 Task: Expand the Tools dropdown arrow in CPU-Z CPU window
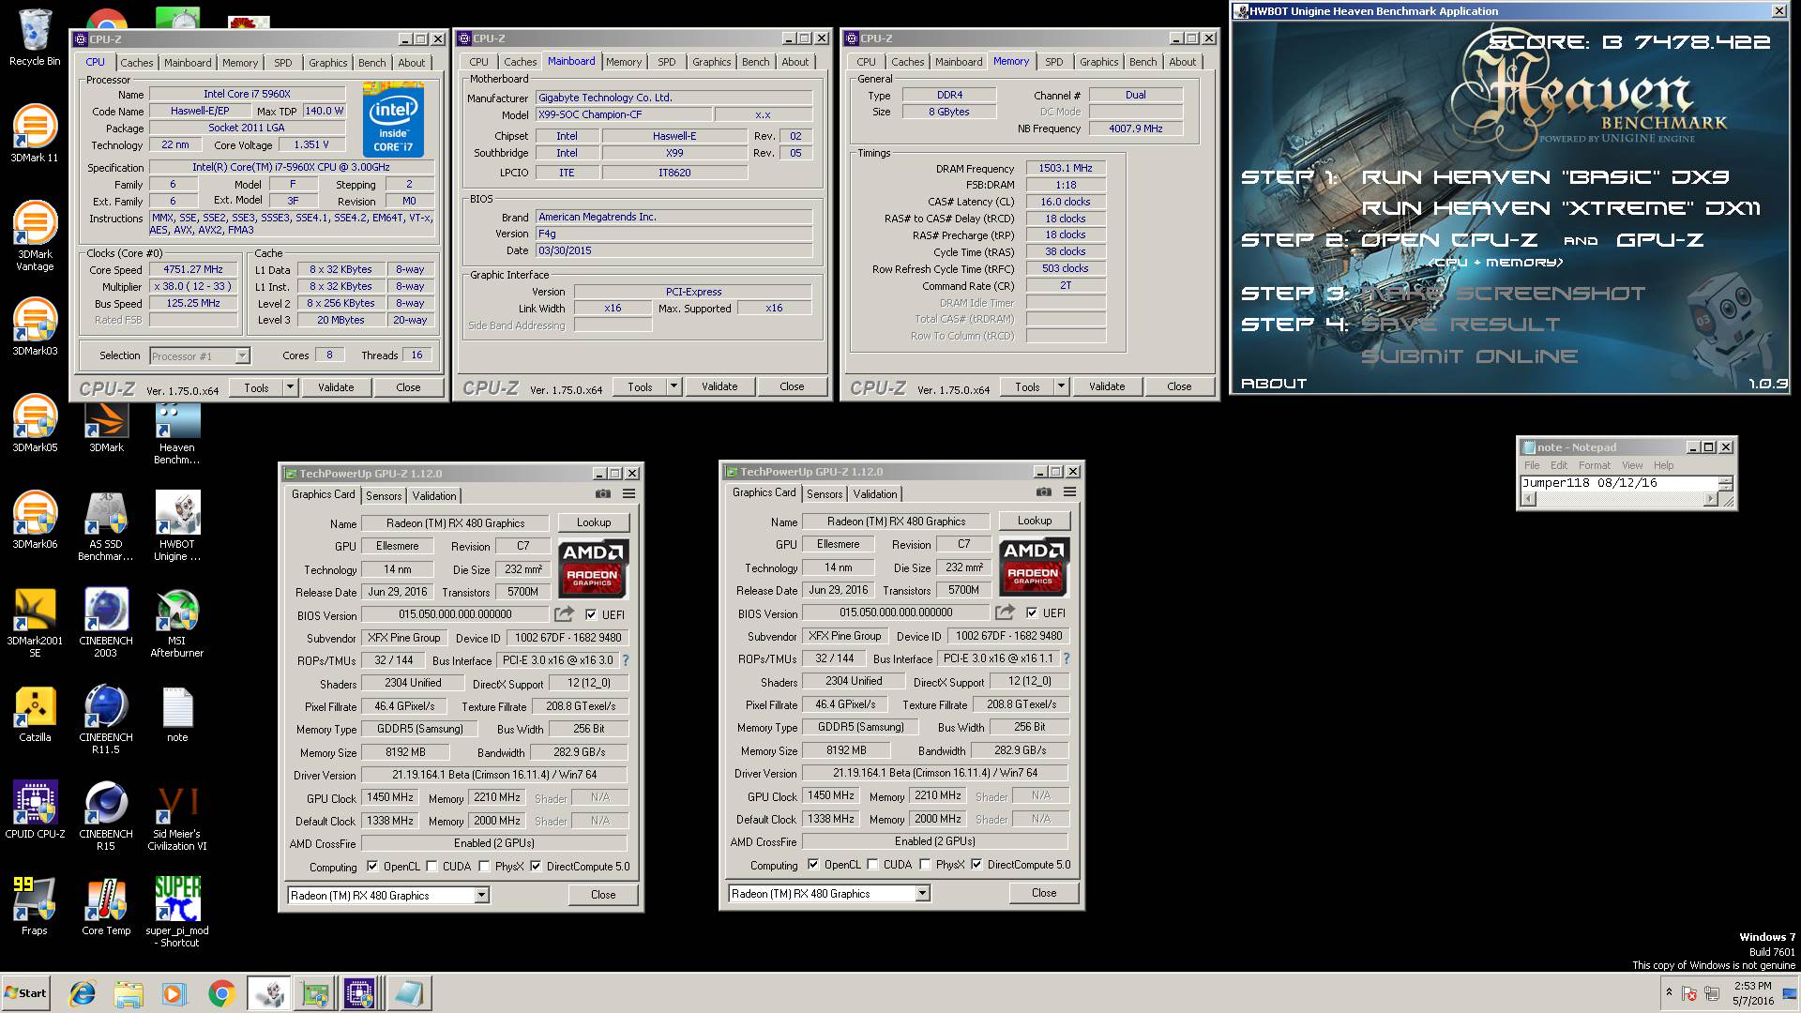(x=291, y=387)
